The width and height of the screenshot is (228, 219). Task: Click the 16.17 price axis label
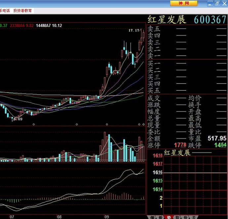pos(158,164)
